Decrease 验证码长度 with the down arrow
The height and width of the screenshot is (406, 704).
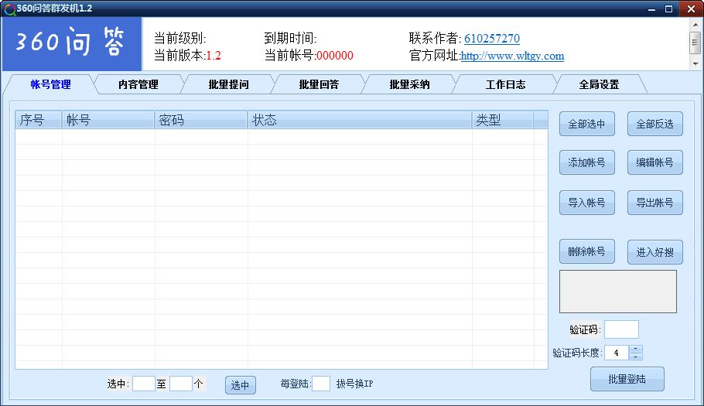point(636,357)
